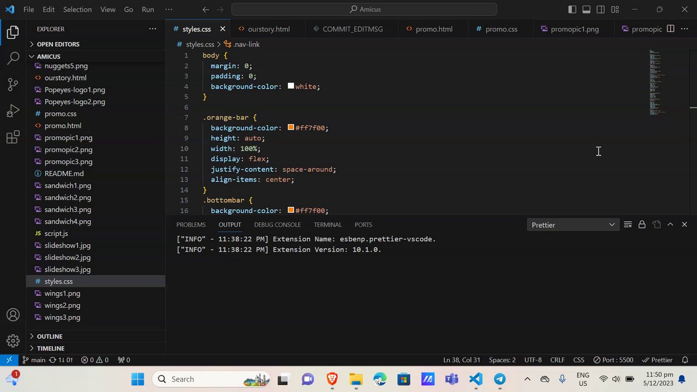Change the Spaces: 2 indentation setting
697x392 pixels.
(502, 360)
